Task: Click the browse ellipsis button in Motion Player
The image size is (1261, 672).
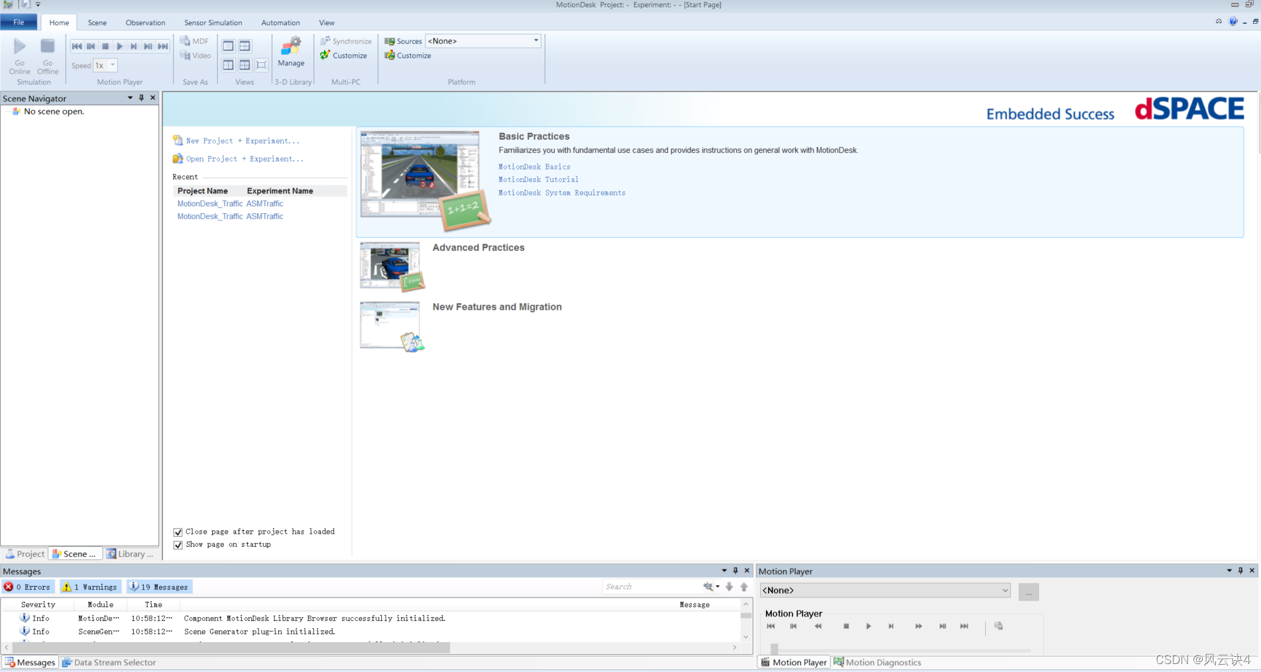Action: 1028,592
